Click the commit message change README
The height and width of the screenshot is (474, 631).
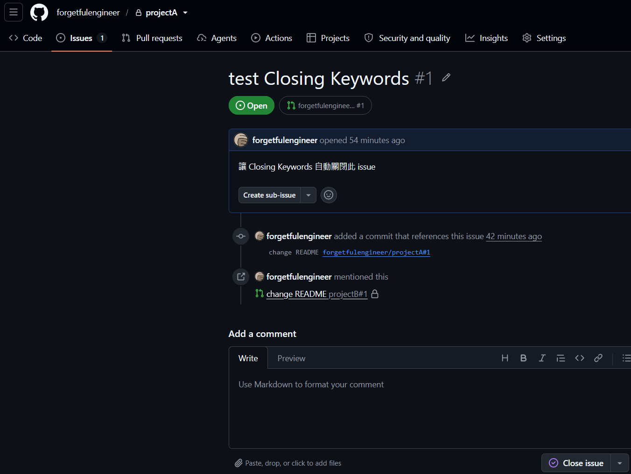tap(294, 252)
